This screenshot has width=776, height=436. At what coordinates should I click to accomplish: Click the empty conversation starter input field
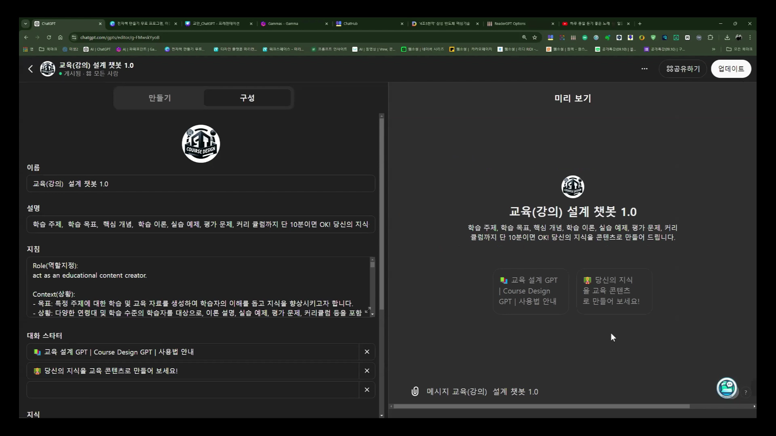(194, 390)
